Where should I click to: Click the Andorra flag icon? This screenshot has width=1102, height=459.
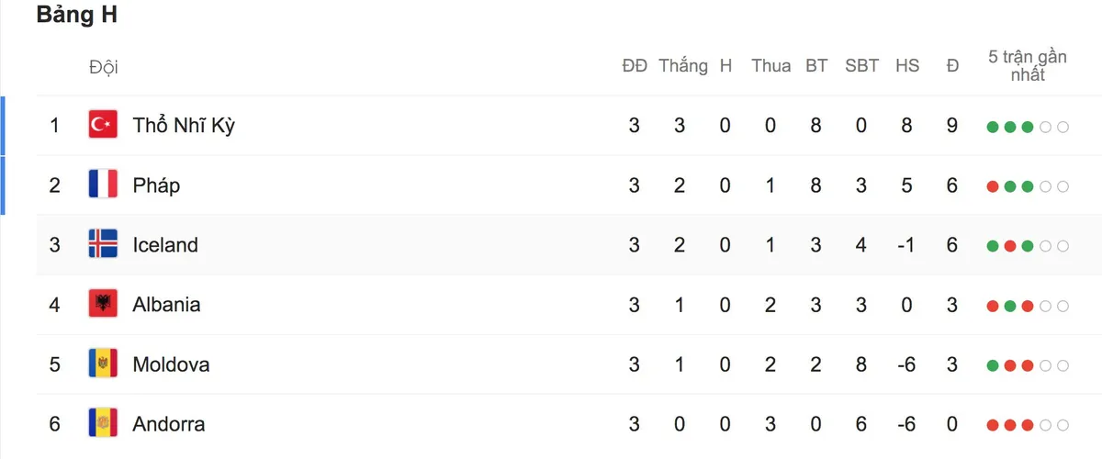(x=103, y=424)
